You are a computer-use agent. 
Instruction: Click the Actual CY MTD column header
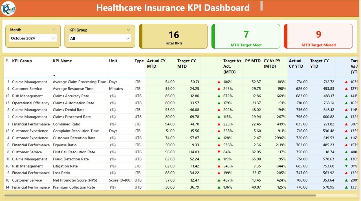[156, 63]
